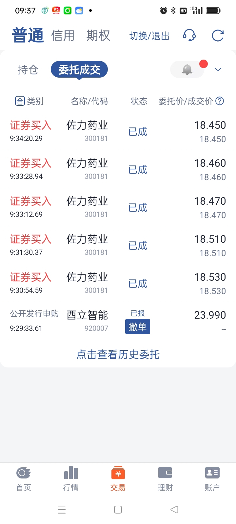Image resolution: width=236 pixels, height=524 pixels.
Task: Open the 9:34:20.29 佐力药业 buy order
Action: tap(118, 131)
